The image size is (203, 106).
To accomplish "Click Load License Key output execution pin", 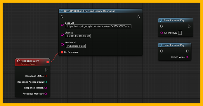I will tap(188, 51).
